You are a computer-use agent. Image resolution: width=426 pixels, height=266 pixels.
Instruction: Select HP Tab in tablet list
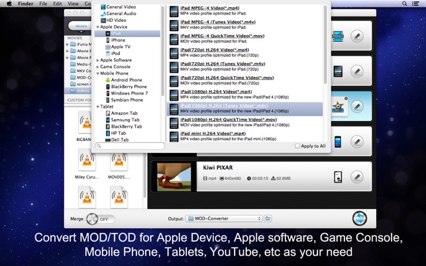tap(119, 133)
